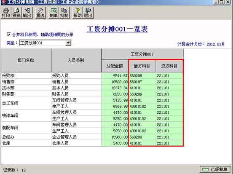
Task: Open the 帮助 help icon
Action: pyautogui.click(x=78, y=13)
